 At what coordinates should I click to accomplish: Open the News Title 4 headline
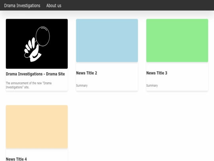(x=16, y=159)
